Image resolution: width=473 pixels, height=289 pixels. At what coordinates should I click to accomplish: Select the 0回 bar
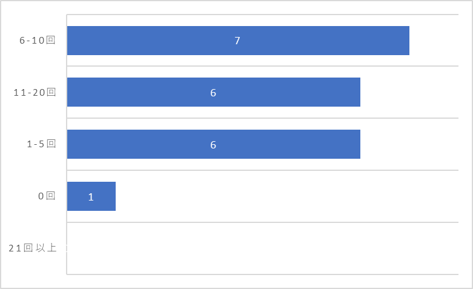pyautogui.click(x=91, y=196)
